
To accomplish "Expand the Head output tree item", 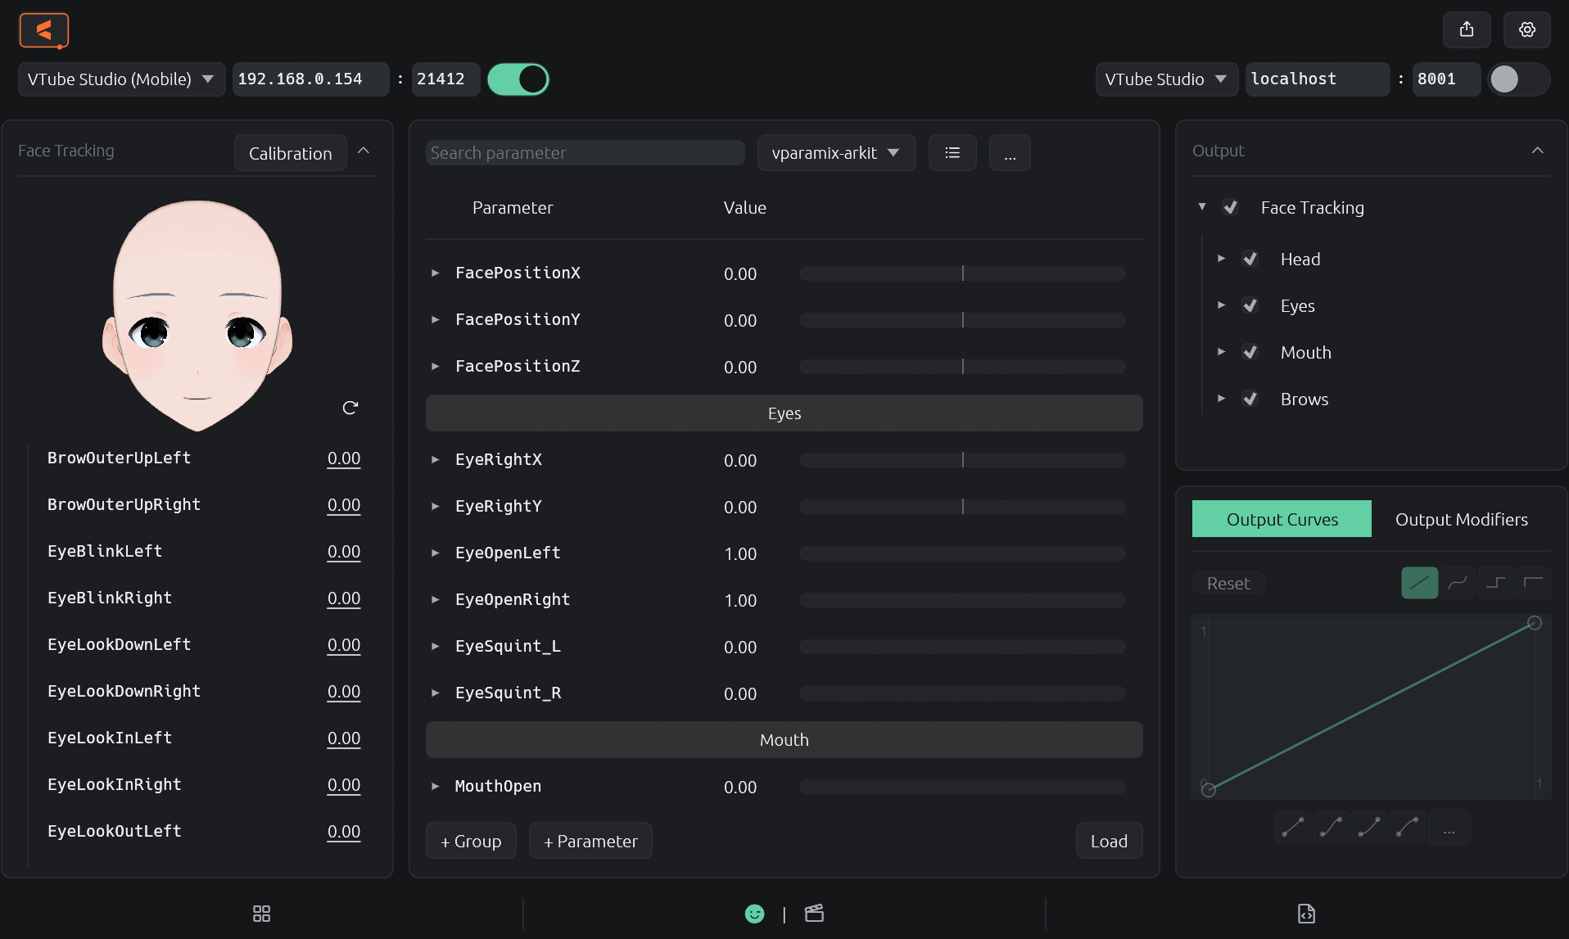I will (1222, 259).
